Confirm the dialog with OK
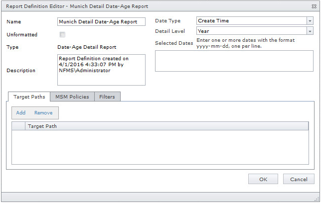 pos(263,179)
